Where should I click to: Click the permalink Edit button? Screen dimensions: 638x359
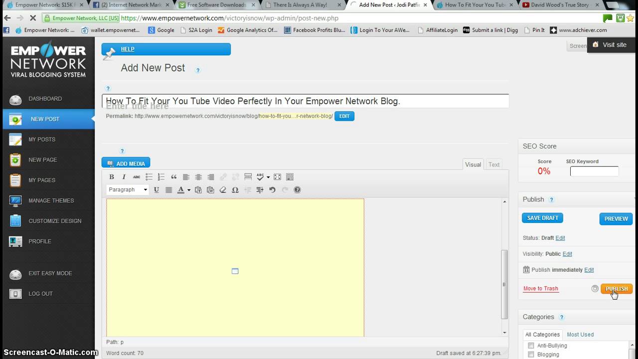coord(344,116)
